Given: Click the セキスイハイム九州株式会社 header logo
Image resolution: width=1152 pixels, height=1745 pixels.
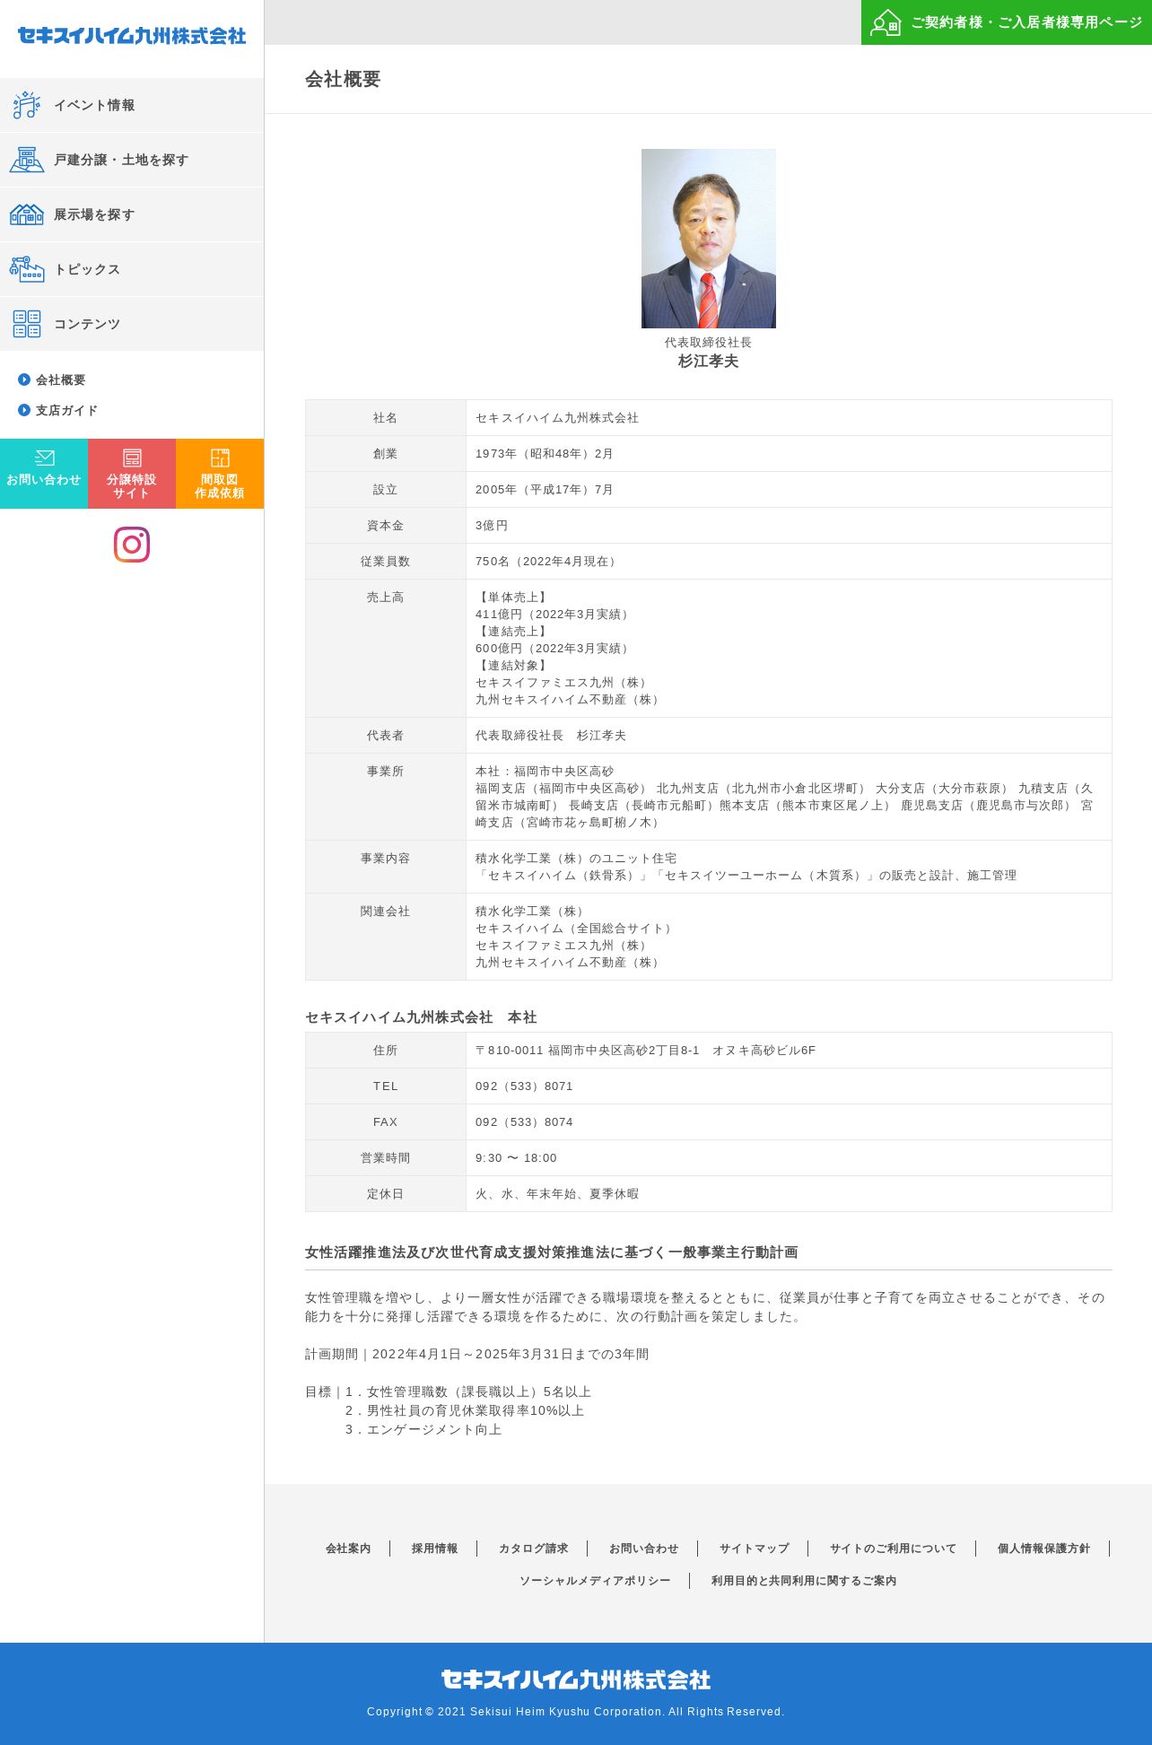Looking at the screenshot, I should coord(132,36).
